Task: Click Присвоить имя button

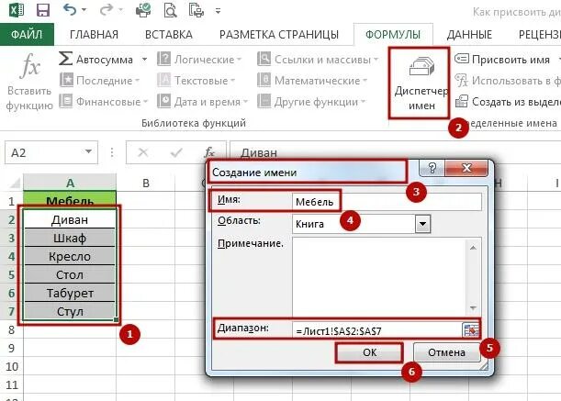Action: pyautogui.click(x=502, y=59)
